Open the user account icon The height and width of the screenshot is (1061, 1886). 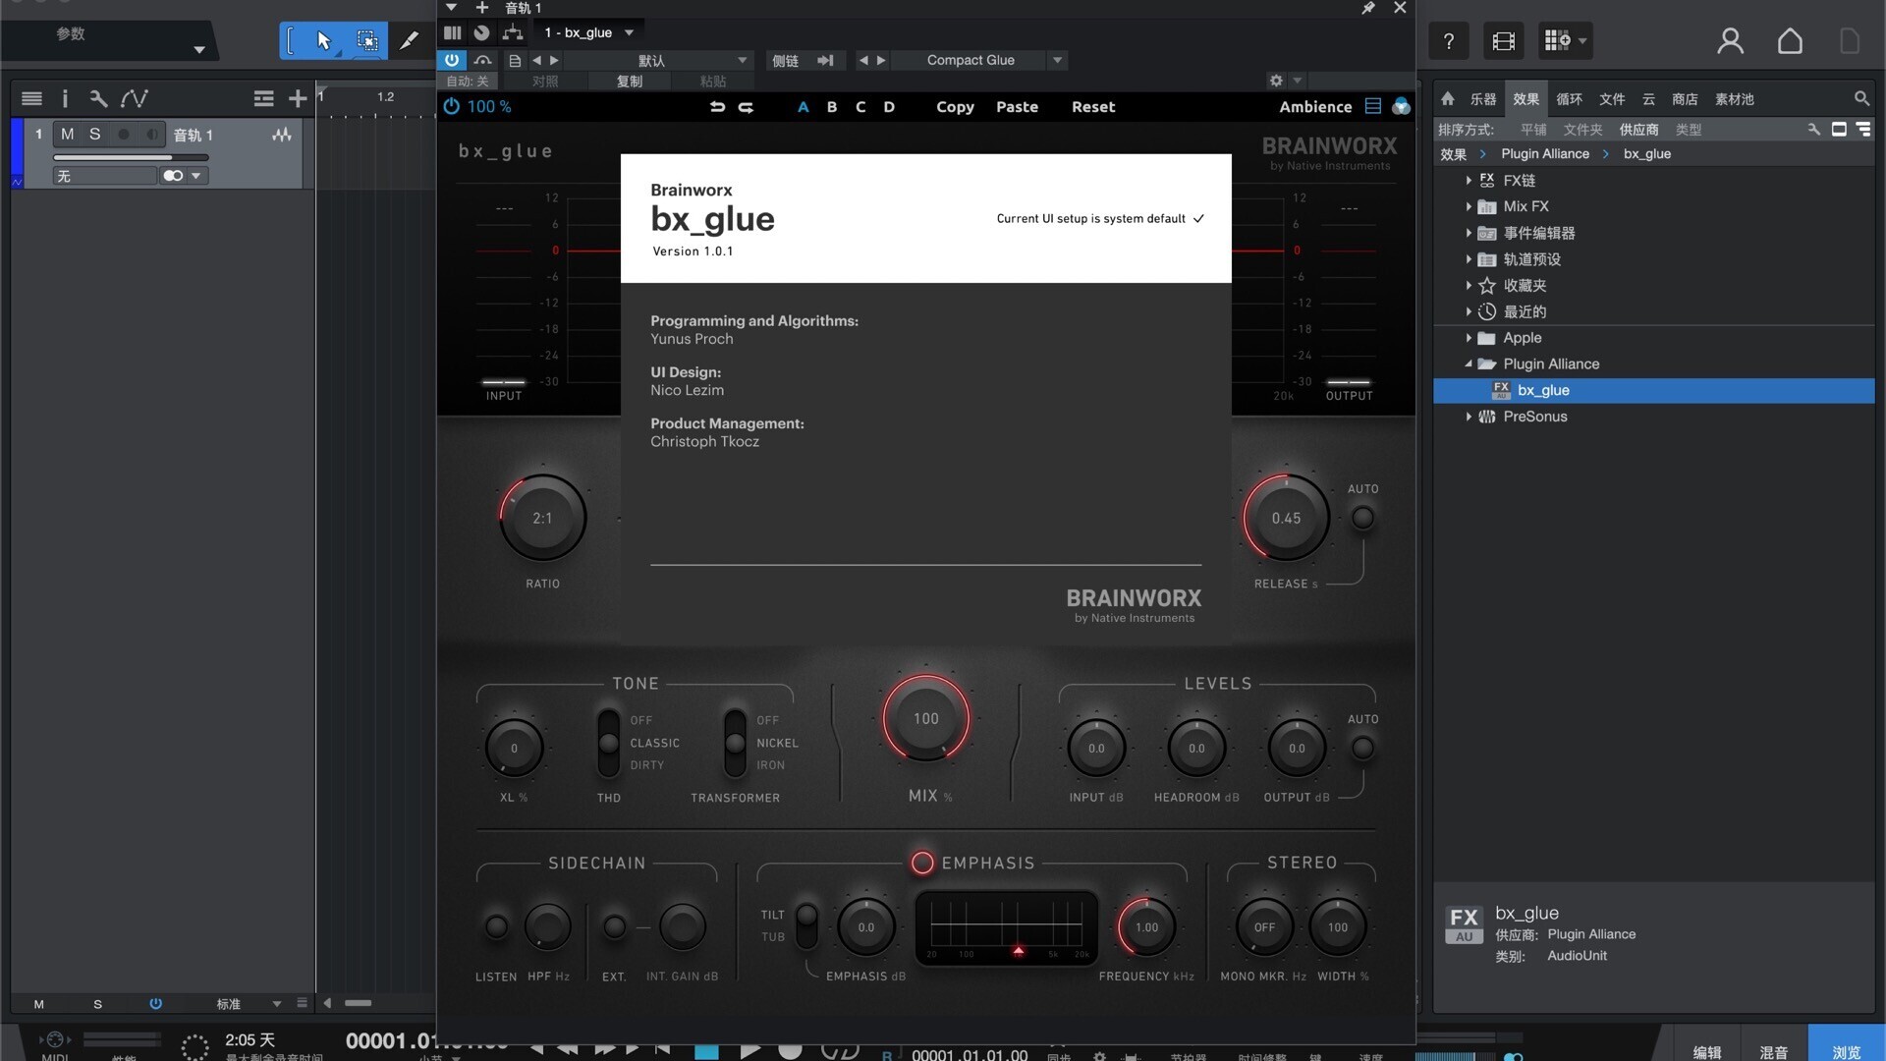1731,41
